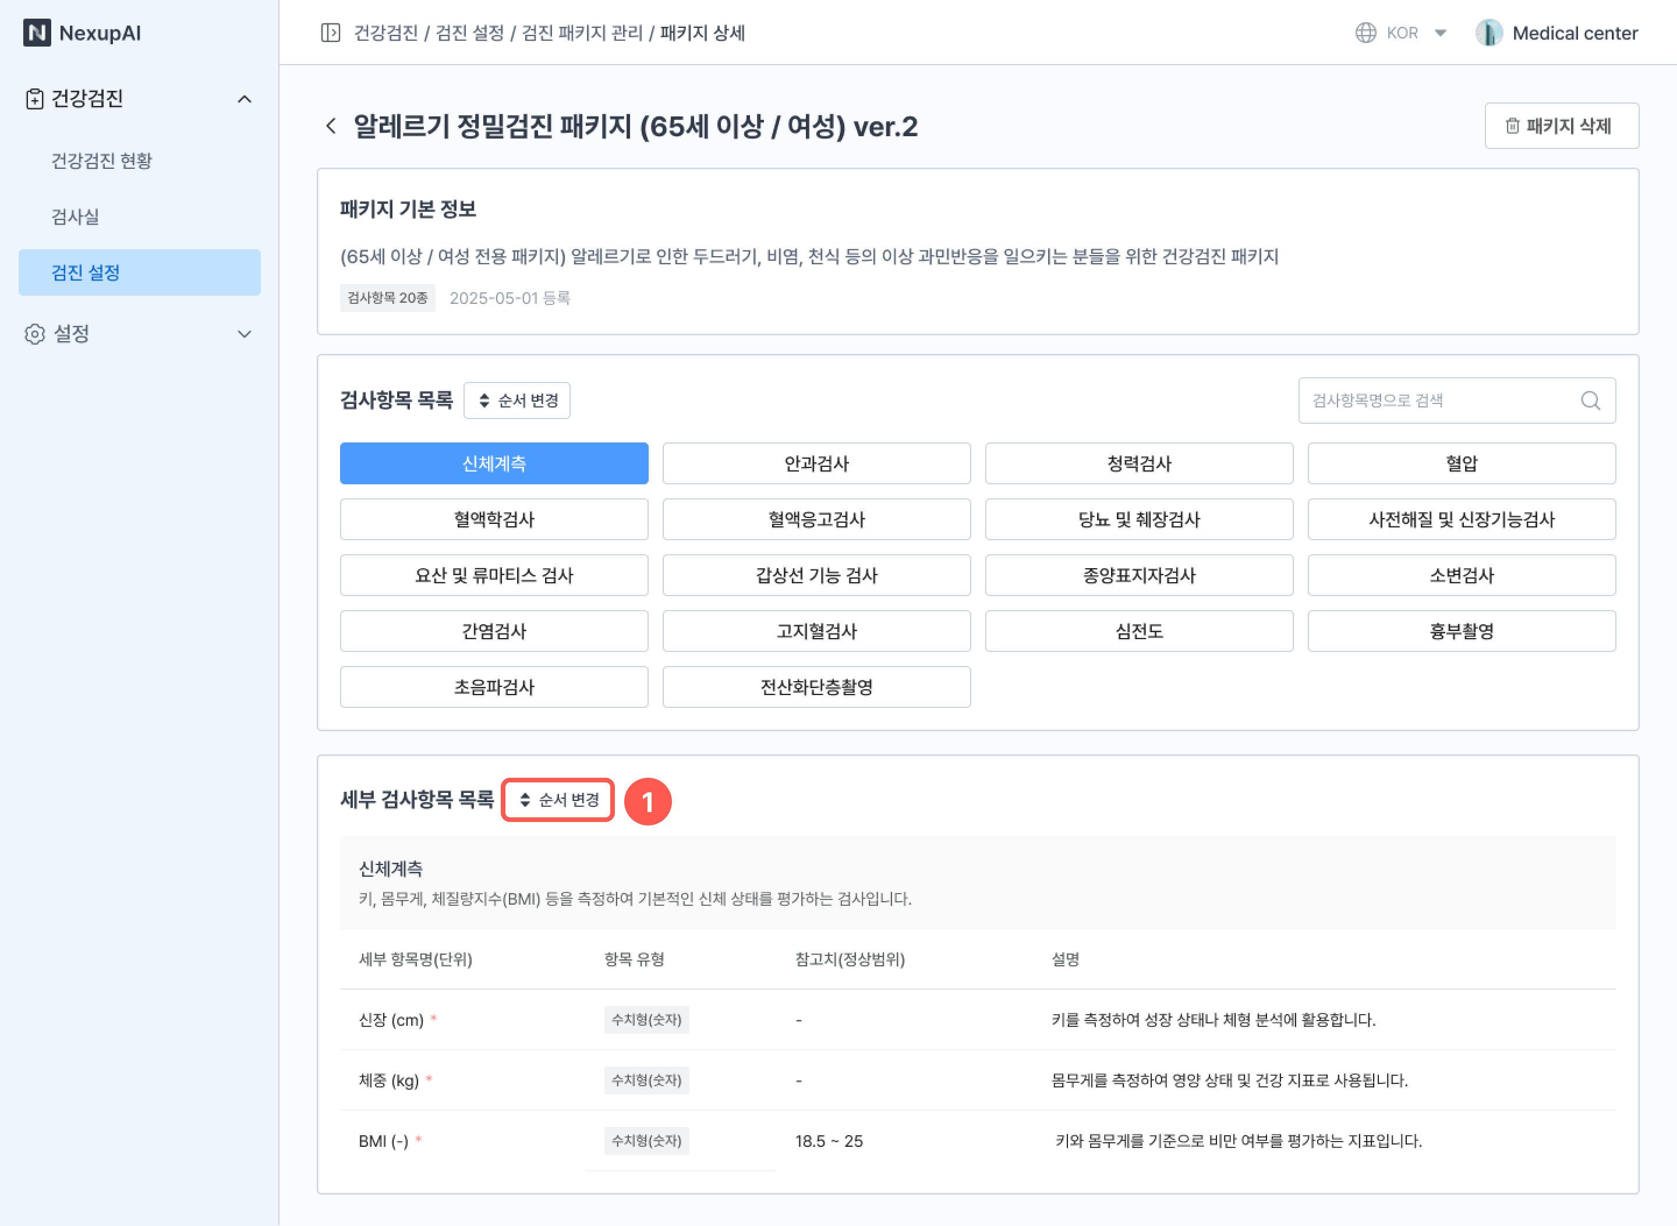The image size is (1677, 1226).
Task: Click the 패키지 삭제 button
Action: click(1561, 126)
